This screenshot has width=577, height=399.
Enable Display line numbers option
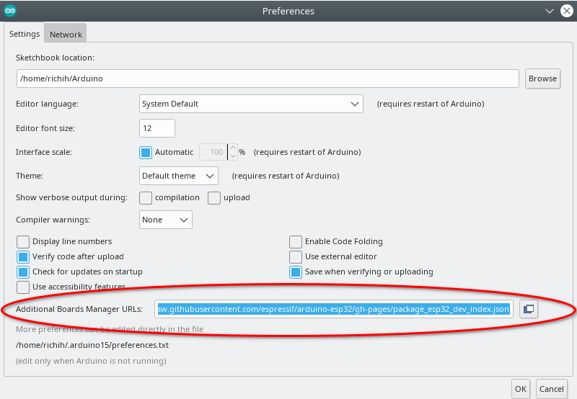coord(23,242)
